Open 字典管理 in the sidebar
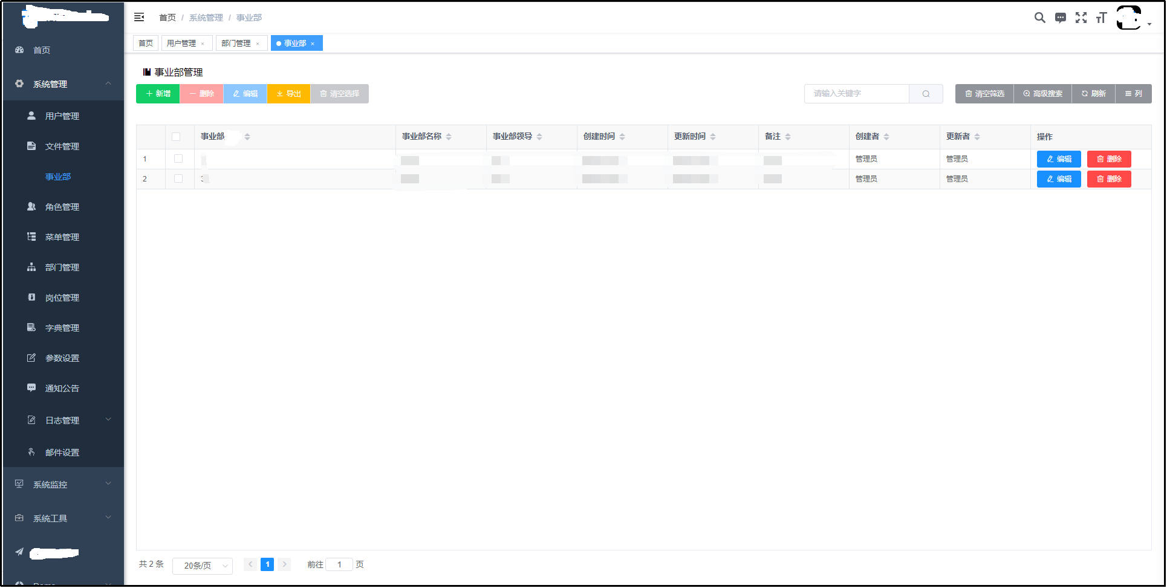The image size is (1167, 588). click(x=62, y=328)
